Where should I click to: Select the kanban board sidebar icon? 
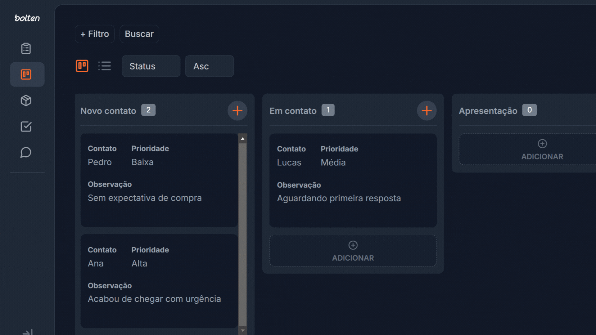[x=26, y=74]
